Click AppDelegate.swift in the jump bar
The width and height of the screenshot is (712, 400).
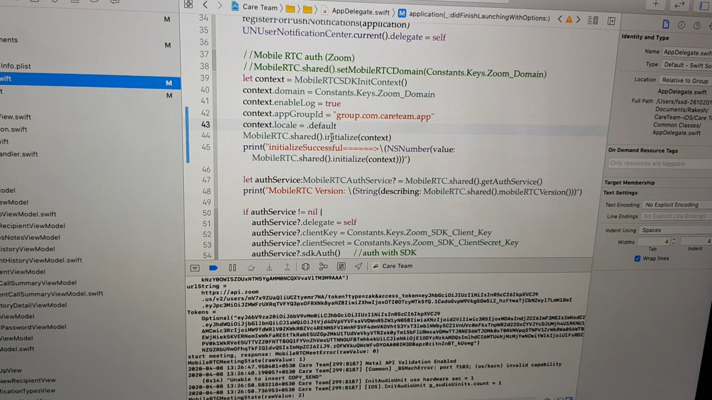[356, 12]
